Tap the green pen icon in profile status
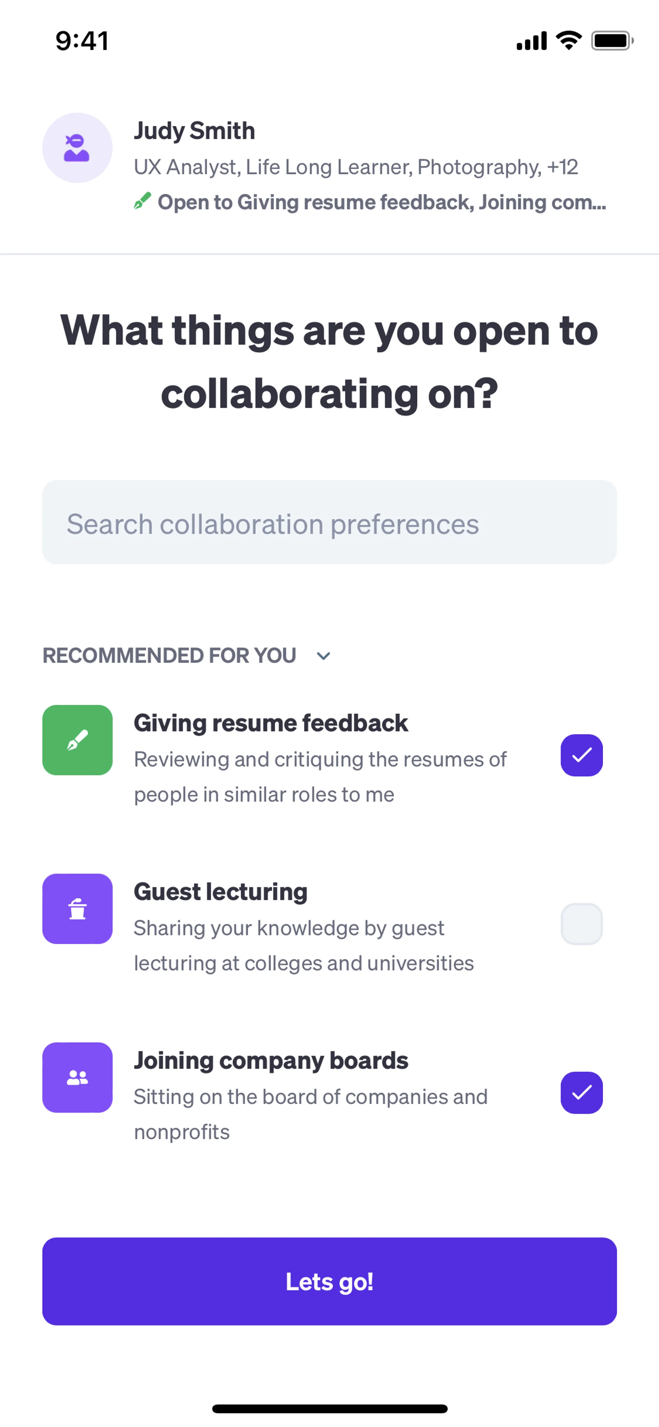Image resolution: width=659 pixels, height=1427 pixels. (142, 201)
